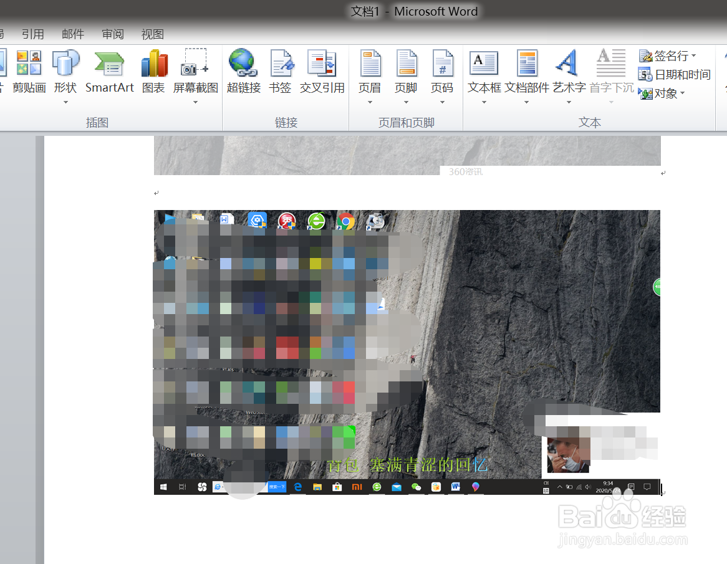
Task: Insert a chart with 图表
Action: (153, 72)
